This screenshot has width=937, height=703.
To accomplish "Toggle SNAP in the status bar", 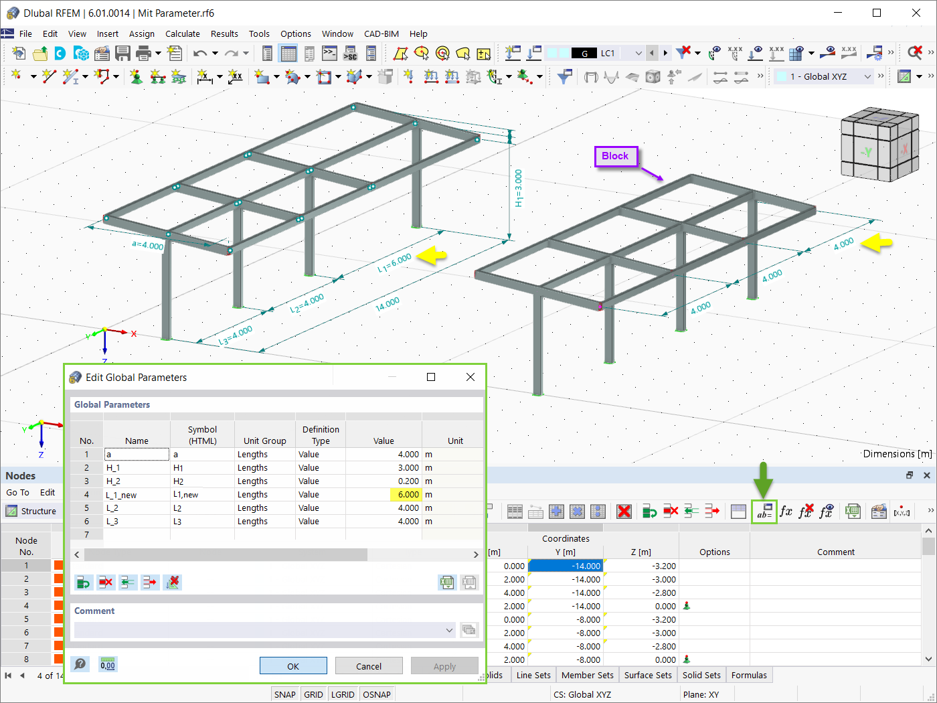I will 284,694.
